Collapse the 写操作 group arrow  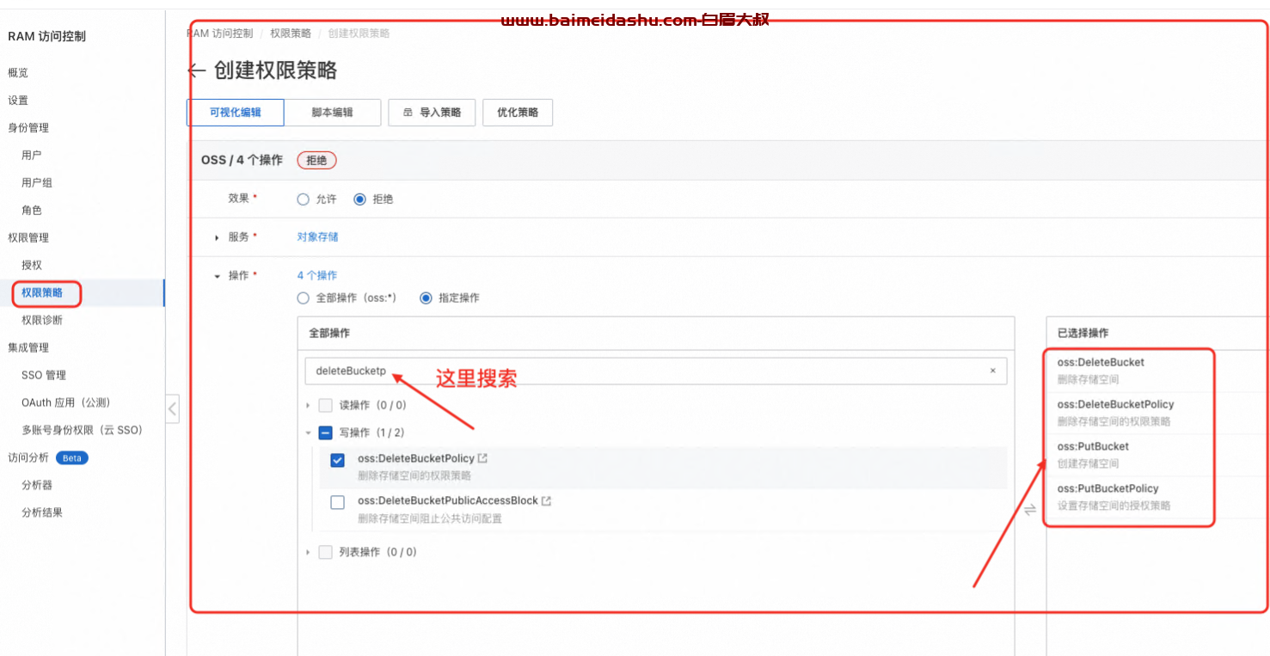pos(308,432)
